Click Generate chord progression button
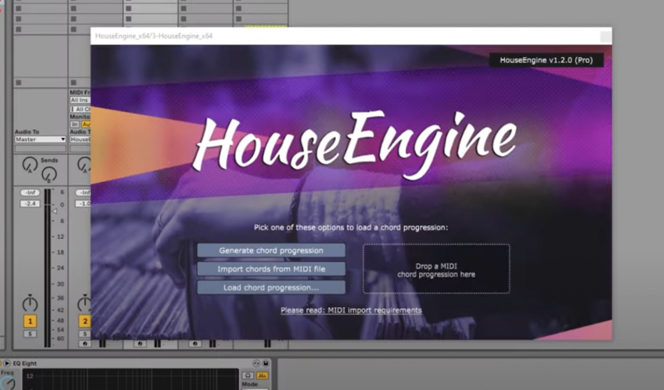 (271, 251)
